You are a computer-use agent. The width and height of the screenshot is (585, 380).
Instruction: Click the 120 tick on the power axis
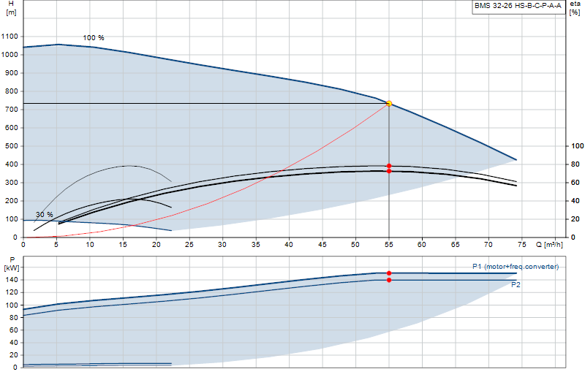pyautogui.click(x=12, y=292)
